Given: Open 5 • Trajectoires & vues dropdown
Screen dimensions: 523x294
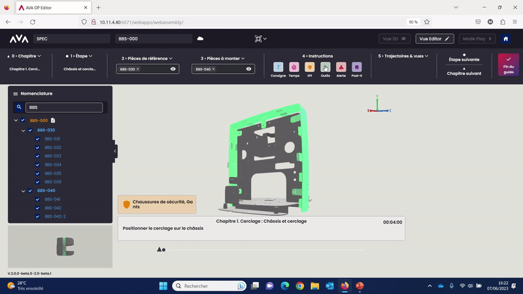Looking at the screenshot, I should point(403,56).
